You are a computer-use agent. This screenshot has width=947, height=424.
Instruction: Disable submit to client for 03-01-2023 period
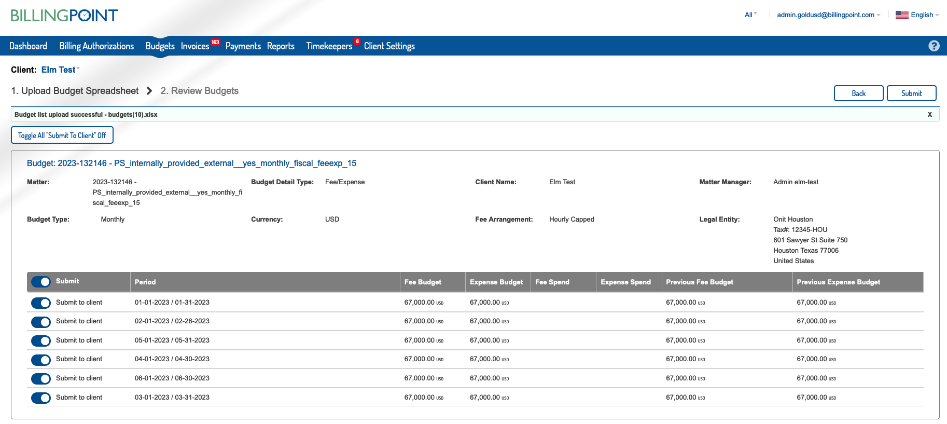(x=41, y=398)
